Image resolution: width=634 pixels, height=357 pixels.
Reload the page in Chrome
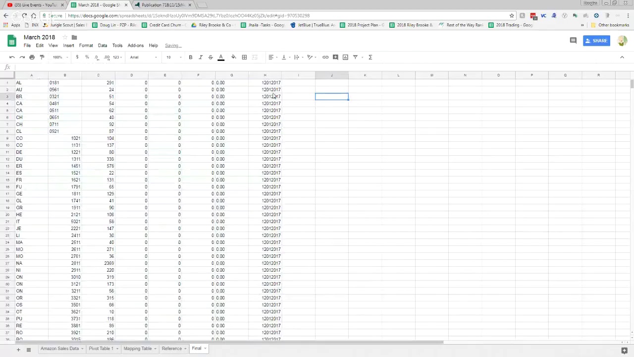coord(24,15)
